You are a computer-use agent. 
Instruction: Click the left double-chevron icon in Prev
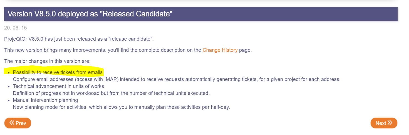(x=12, y=123)
